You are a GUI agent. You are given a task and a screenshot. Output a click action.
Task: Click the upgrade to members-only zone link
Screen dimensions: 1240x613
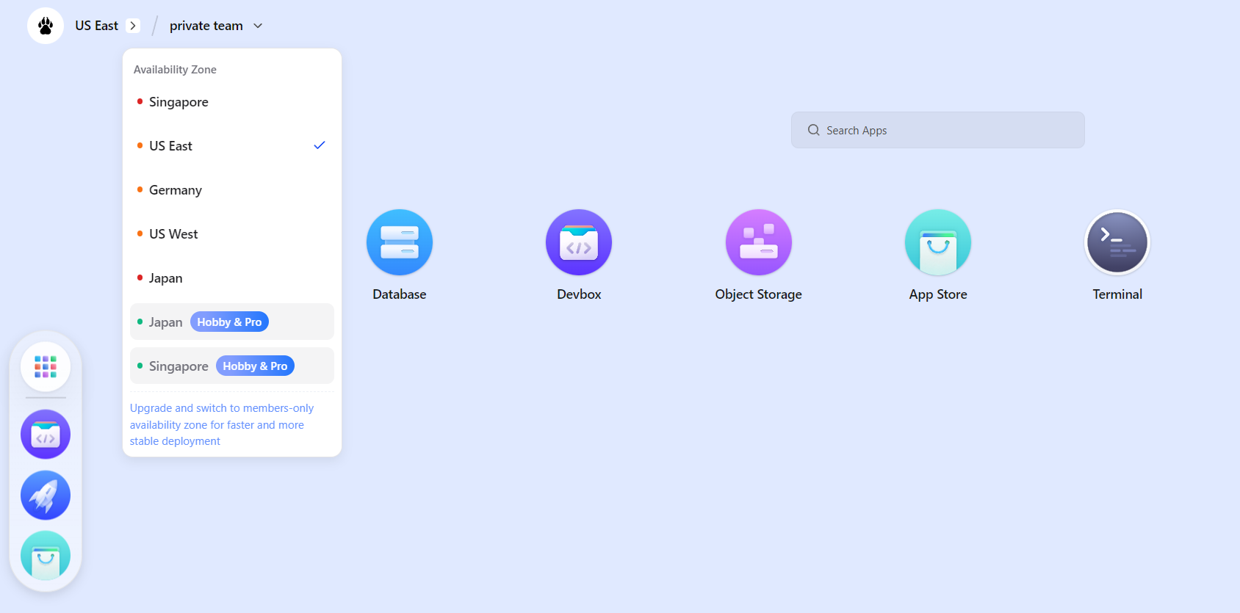click(221, 424)
